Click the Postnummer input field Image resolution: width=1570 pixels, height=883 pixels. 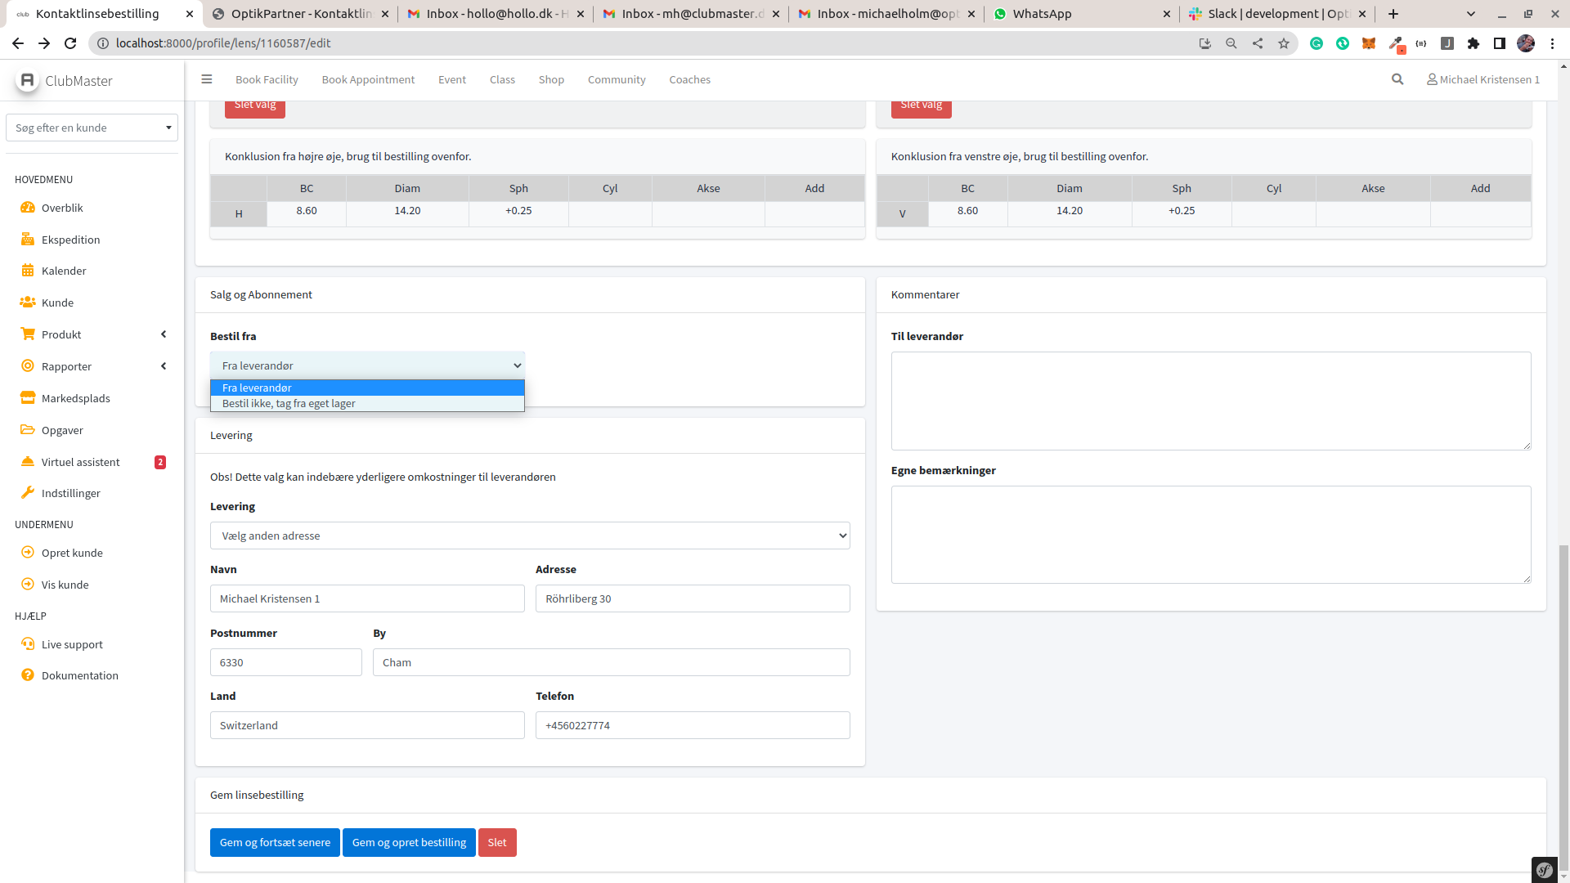click(x=285, y=662)
